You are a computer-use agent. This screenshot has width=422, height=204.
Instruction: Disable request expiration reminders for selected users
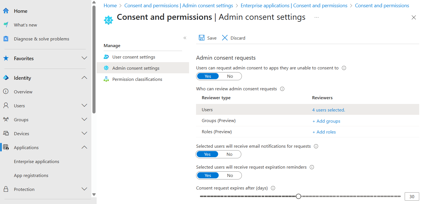230,175
